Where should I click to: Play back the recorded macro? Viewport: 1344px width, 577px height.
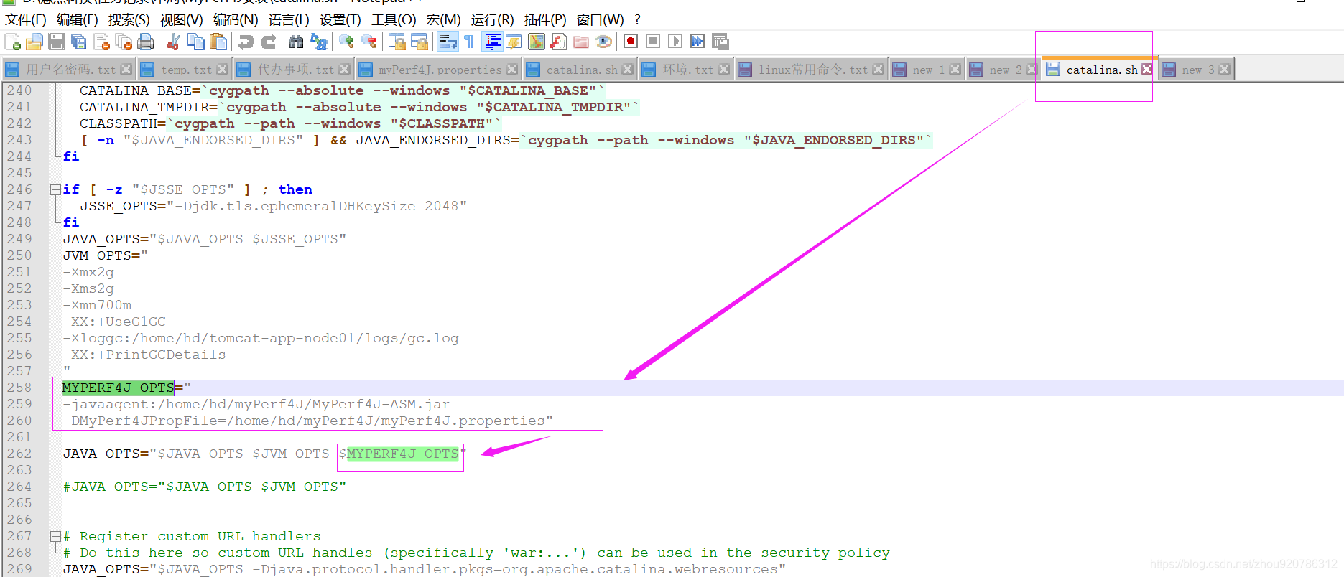pos(675,42)
